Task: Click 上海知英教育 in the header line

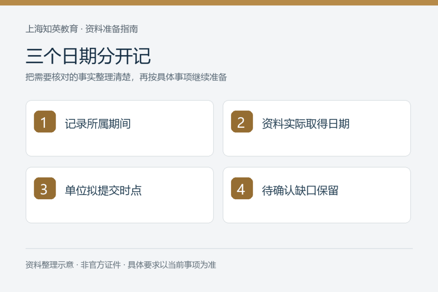Action: click(x=52, y=29)
